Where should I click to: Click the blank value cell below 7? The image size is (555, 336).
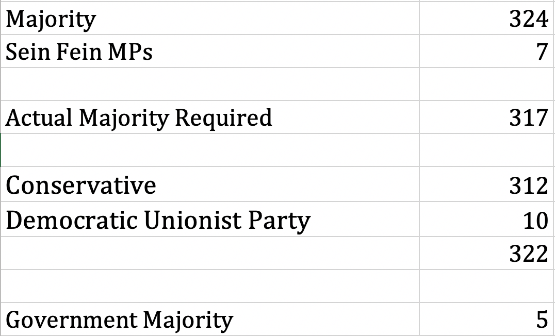click(x=487, y=84)
